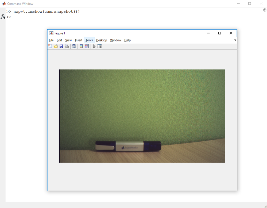Screen dimensions: 267x208
Task: Insert a legend using the toolbar icon
Action: pos(87,46)
